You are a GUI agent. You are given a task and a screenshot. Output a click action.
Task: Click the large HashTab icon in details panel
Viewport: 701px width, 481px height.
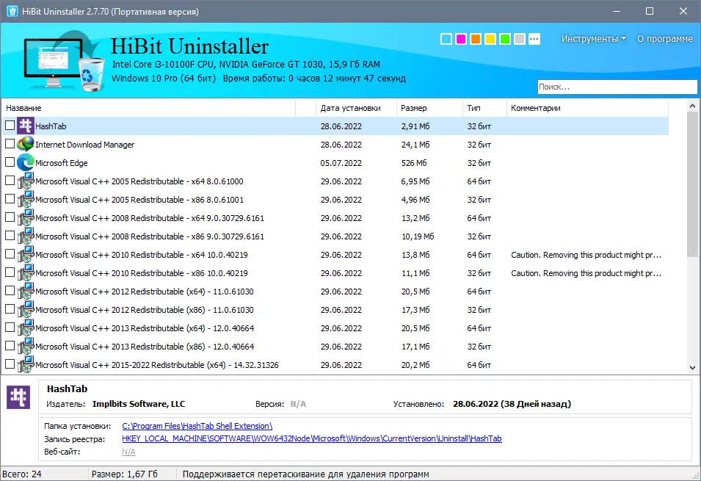point(18,397)
